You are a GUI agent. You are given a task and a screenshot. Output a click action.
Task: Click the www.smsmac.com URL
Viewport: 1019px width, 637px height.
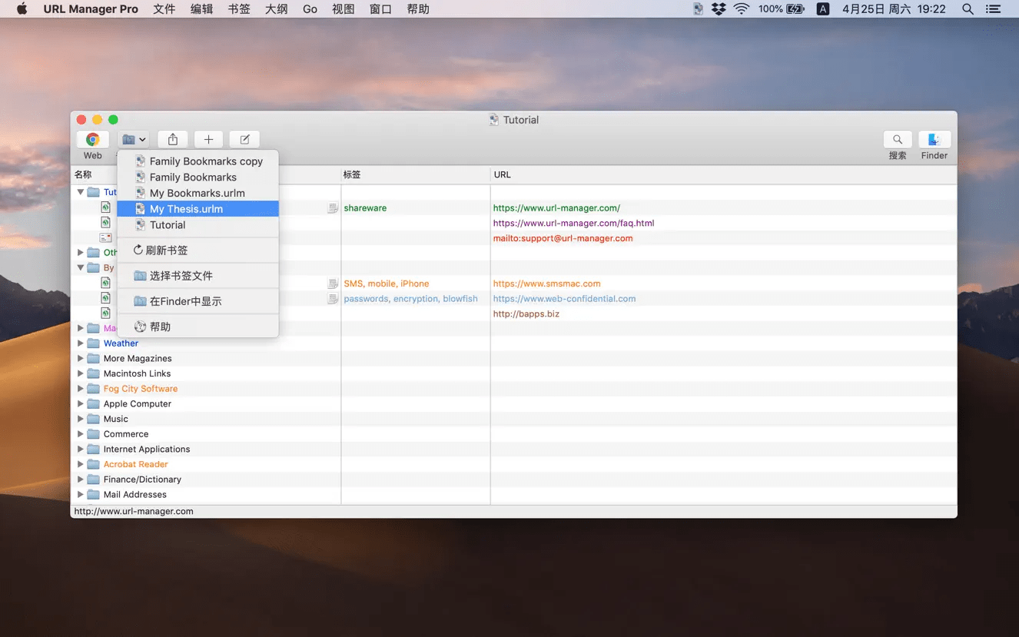click(546, 284)
